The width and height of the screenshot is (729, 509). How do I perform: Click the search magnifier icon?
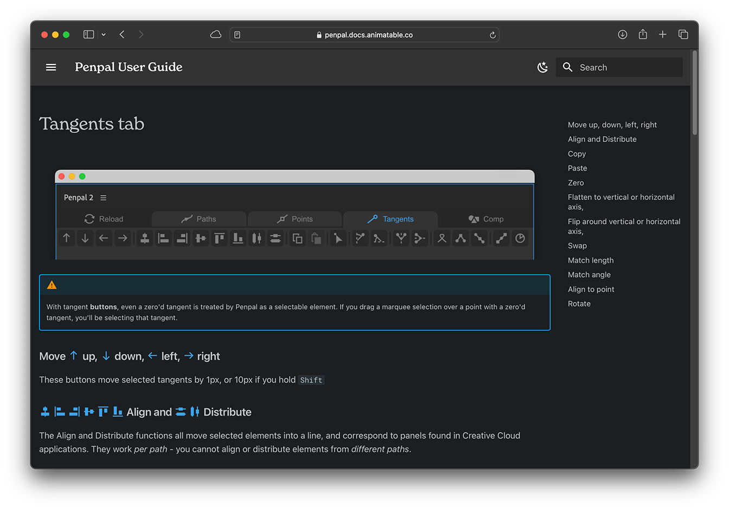[567, 67]
